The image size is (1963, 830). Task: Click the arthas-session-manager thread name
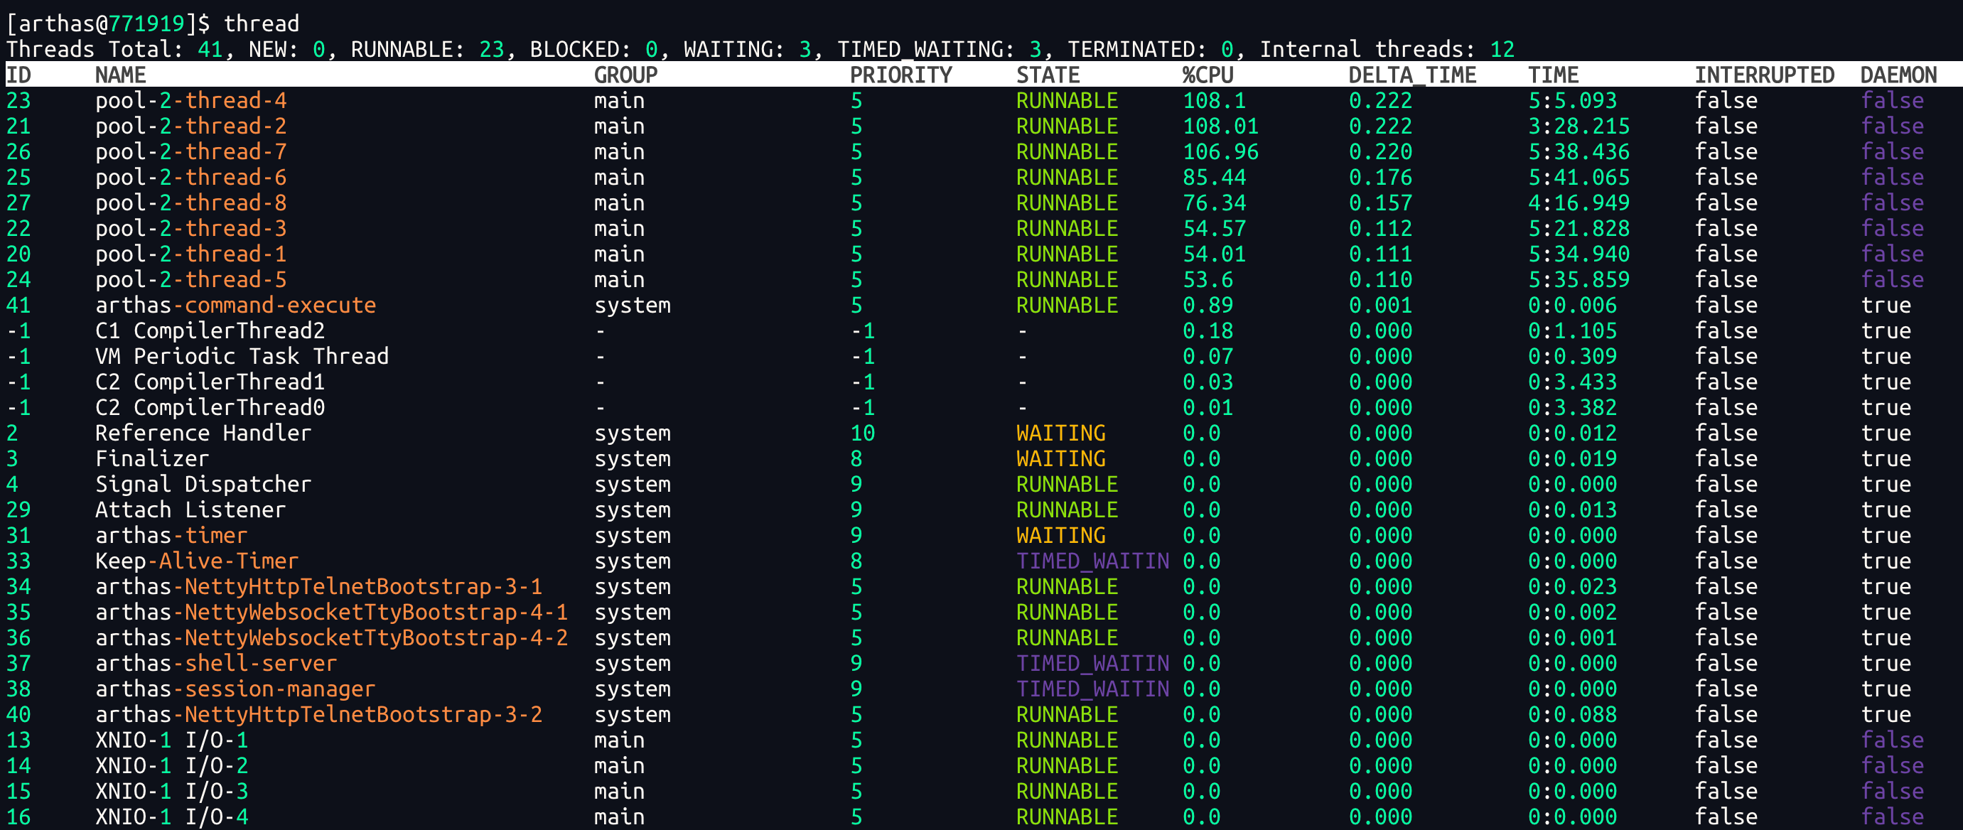[x=235, y=689]
